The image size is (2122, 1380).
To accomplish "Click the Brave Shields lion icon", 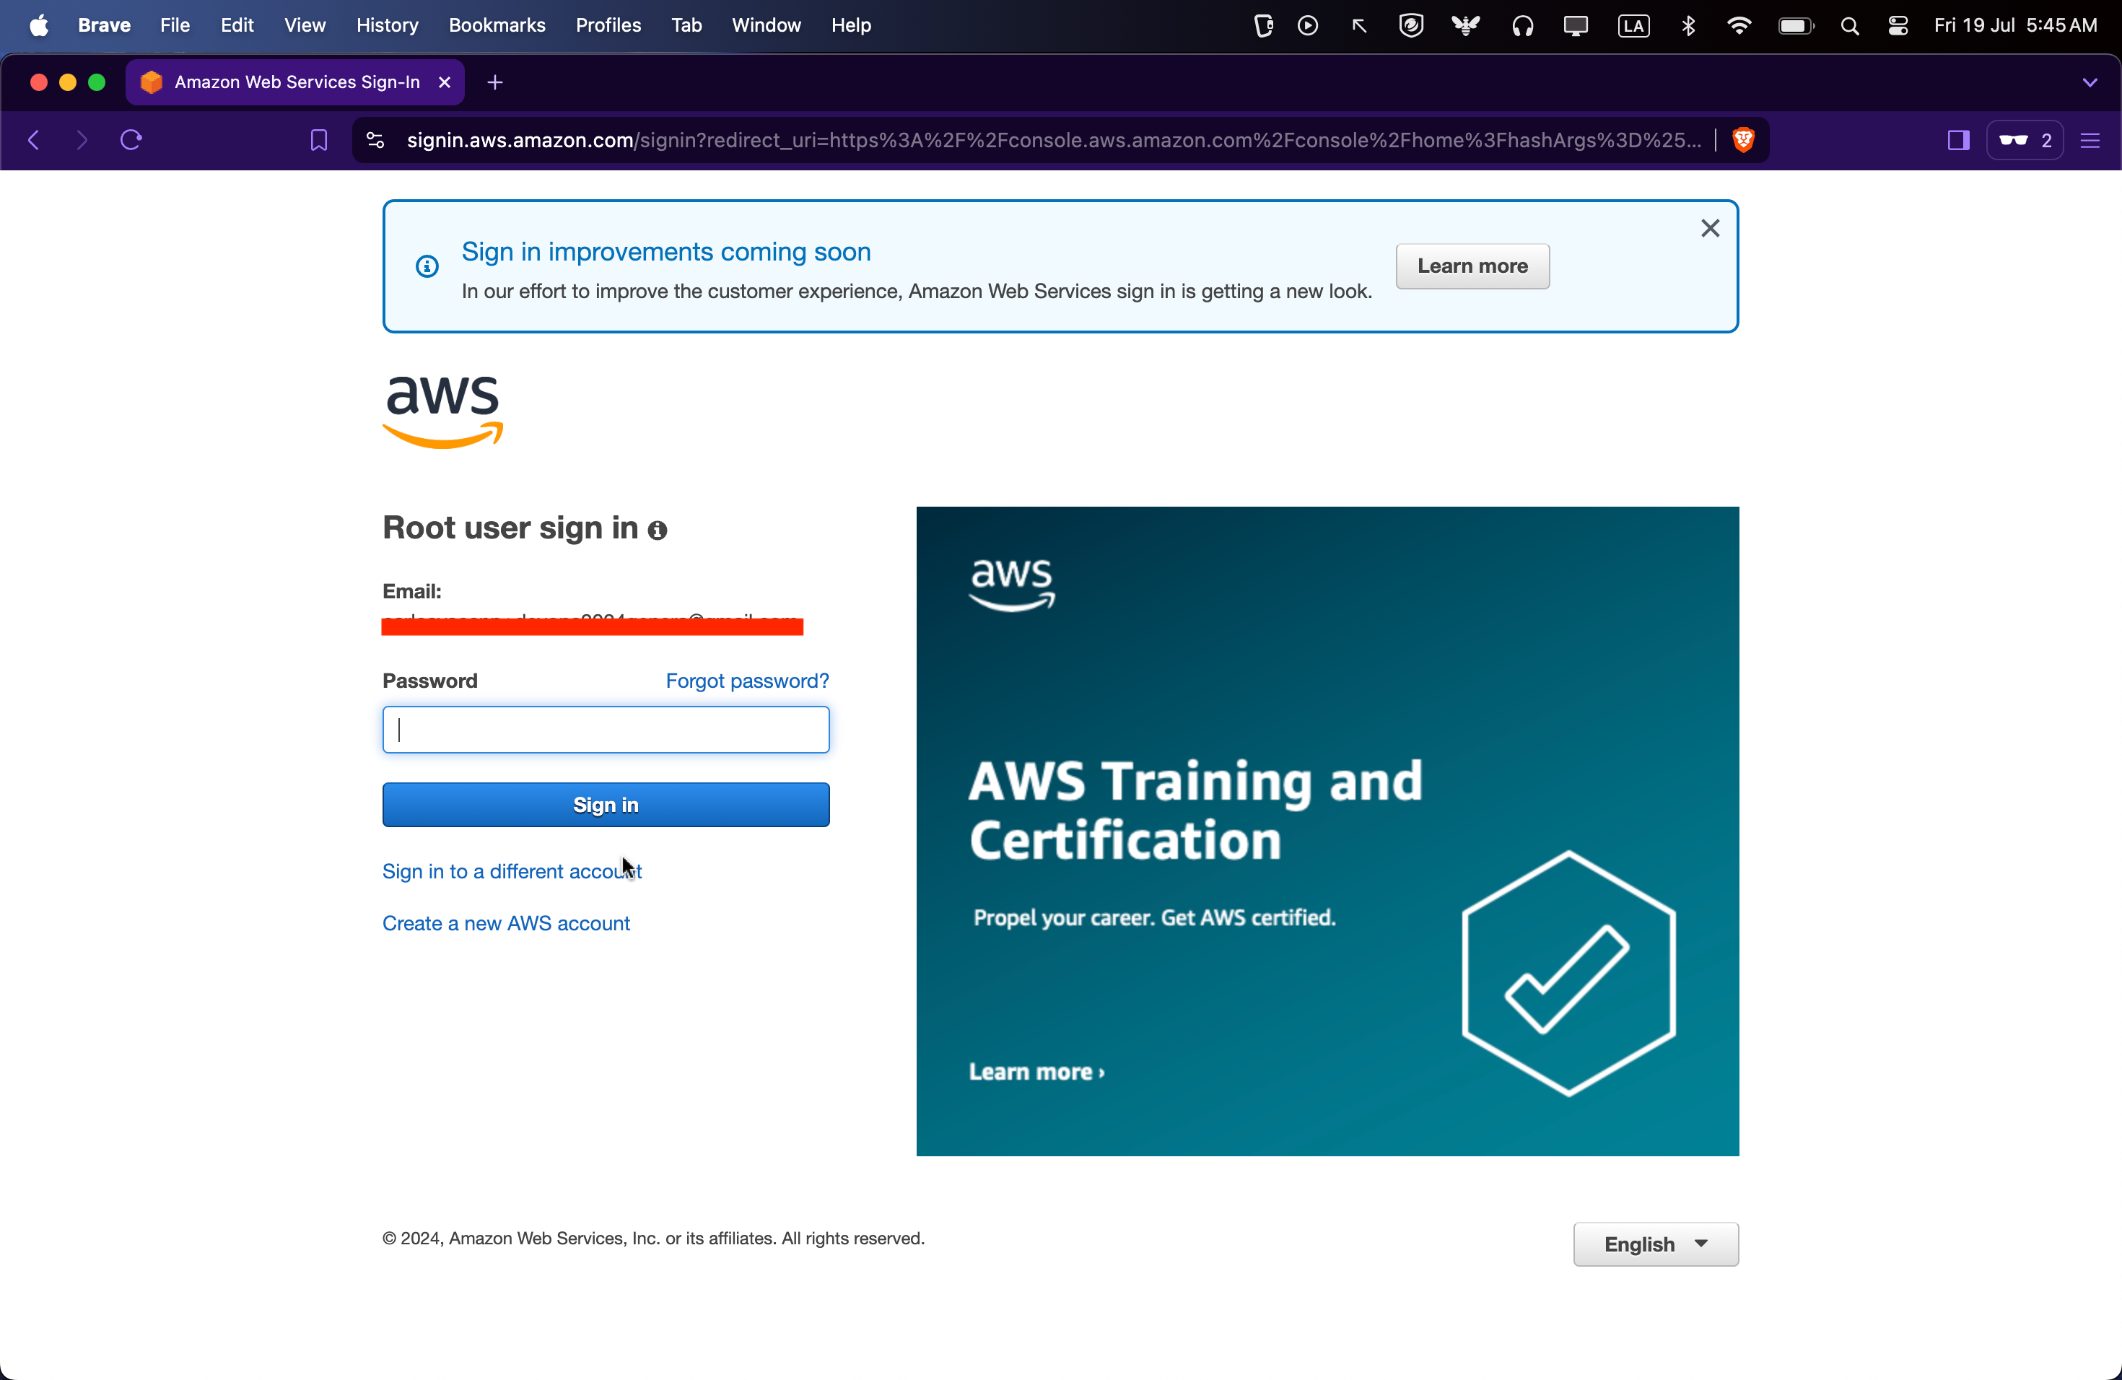I will click(x=1743, y=140).
